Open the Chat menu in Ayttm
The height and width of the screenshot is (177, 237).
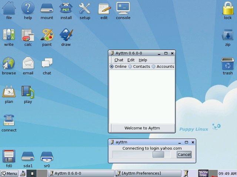click(119, 60)
